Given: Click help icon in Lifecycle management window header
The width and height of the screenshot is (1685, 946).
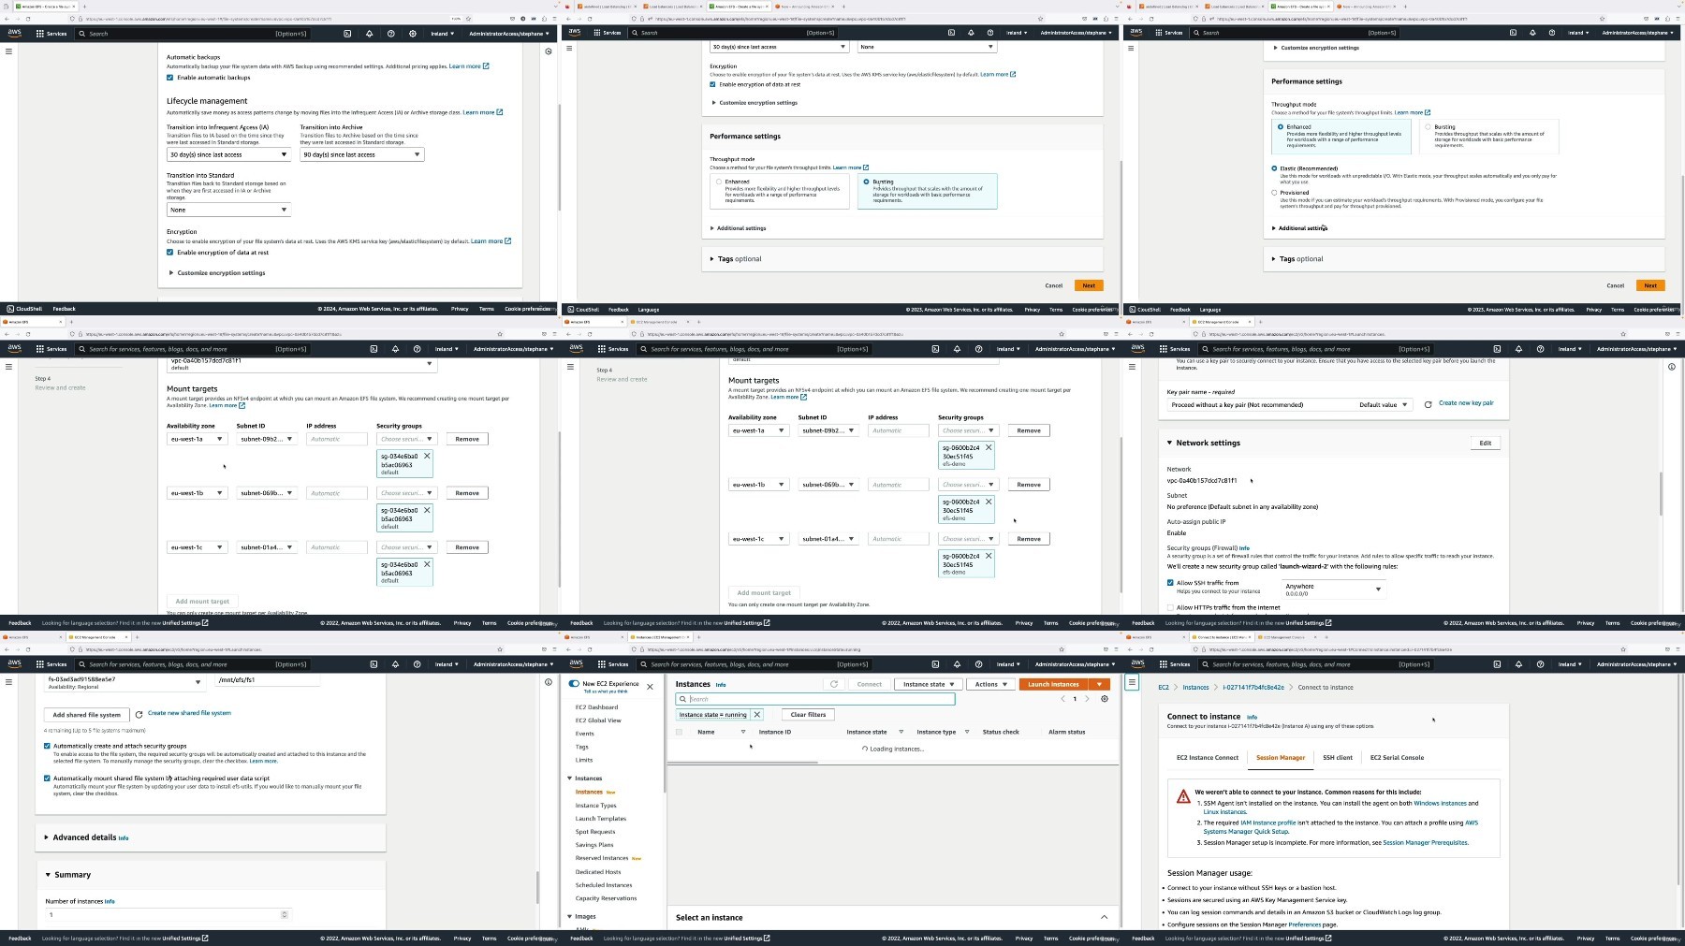Looking at the screenshot, I should point(391,34).
